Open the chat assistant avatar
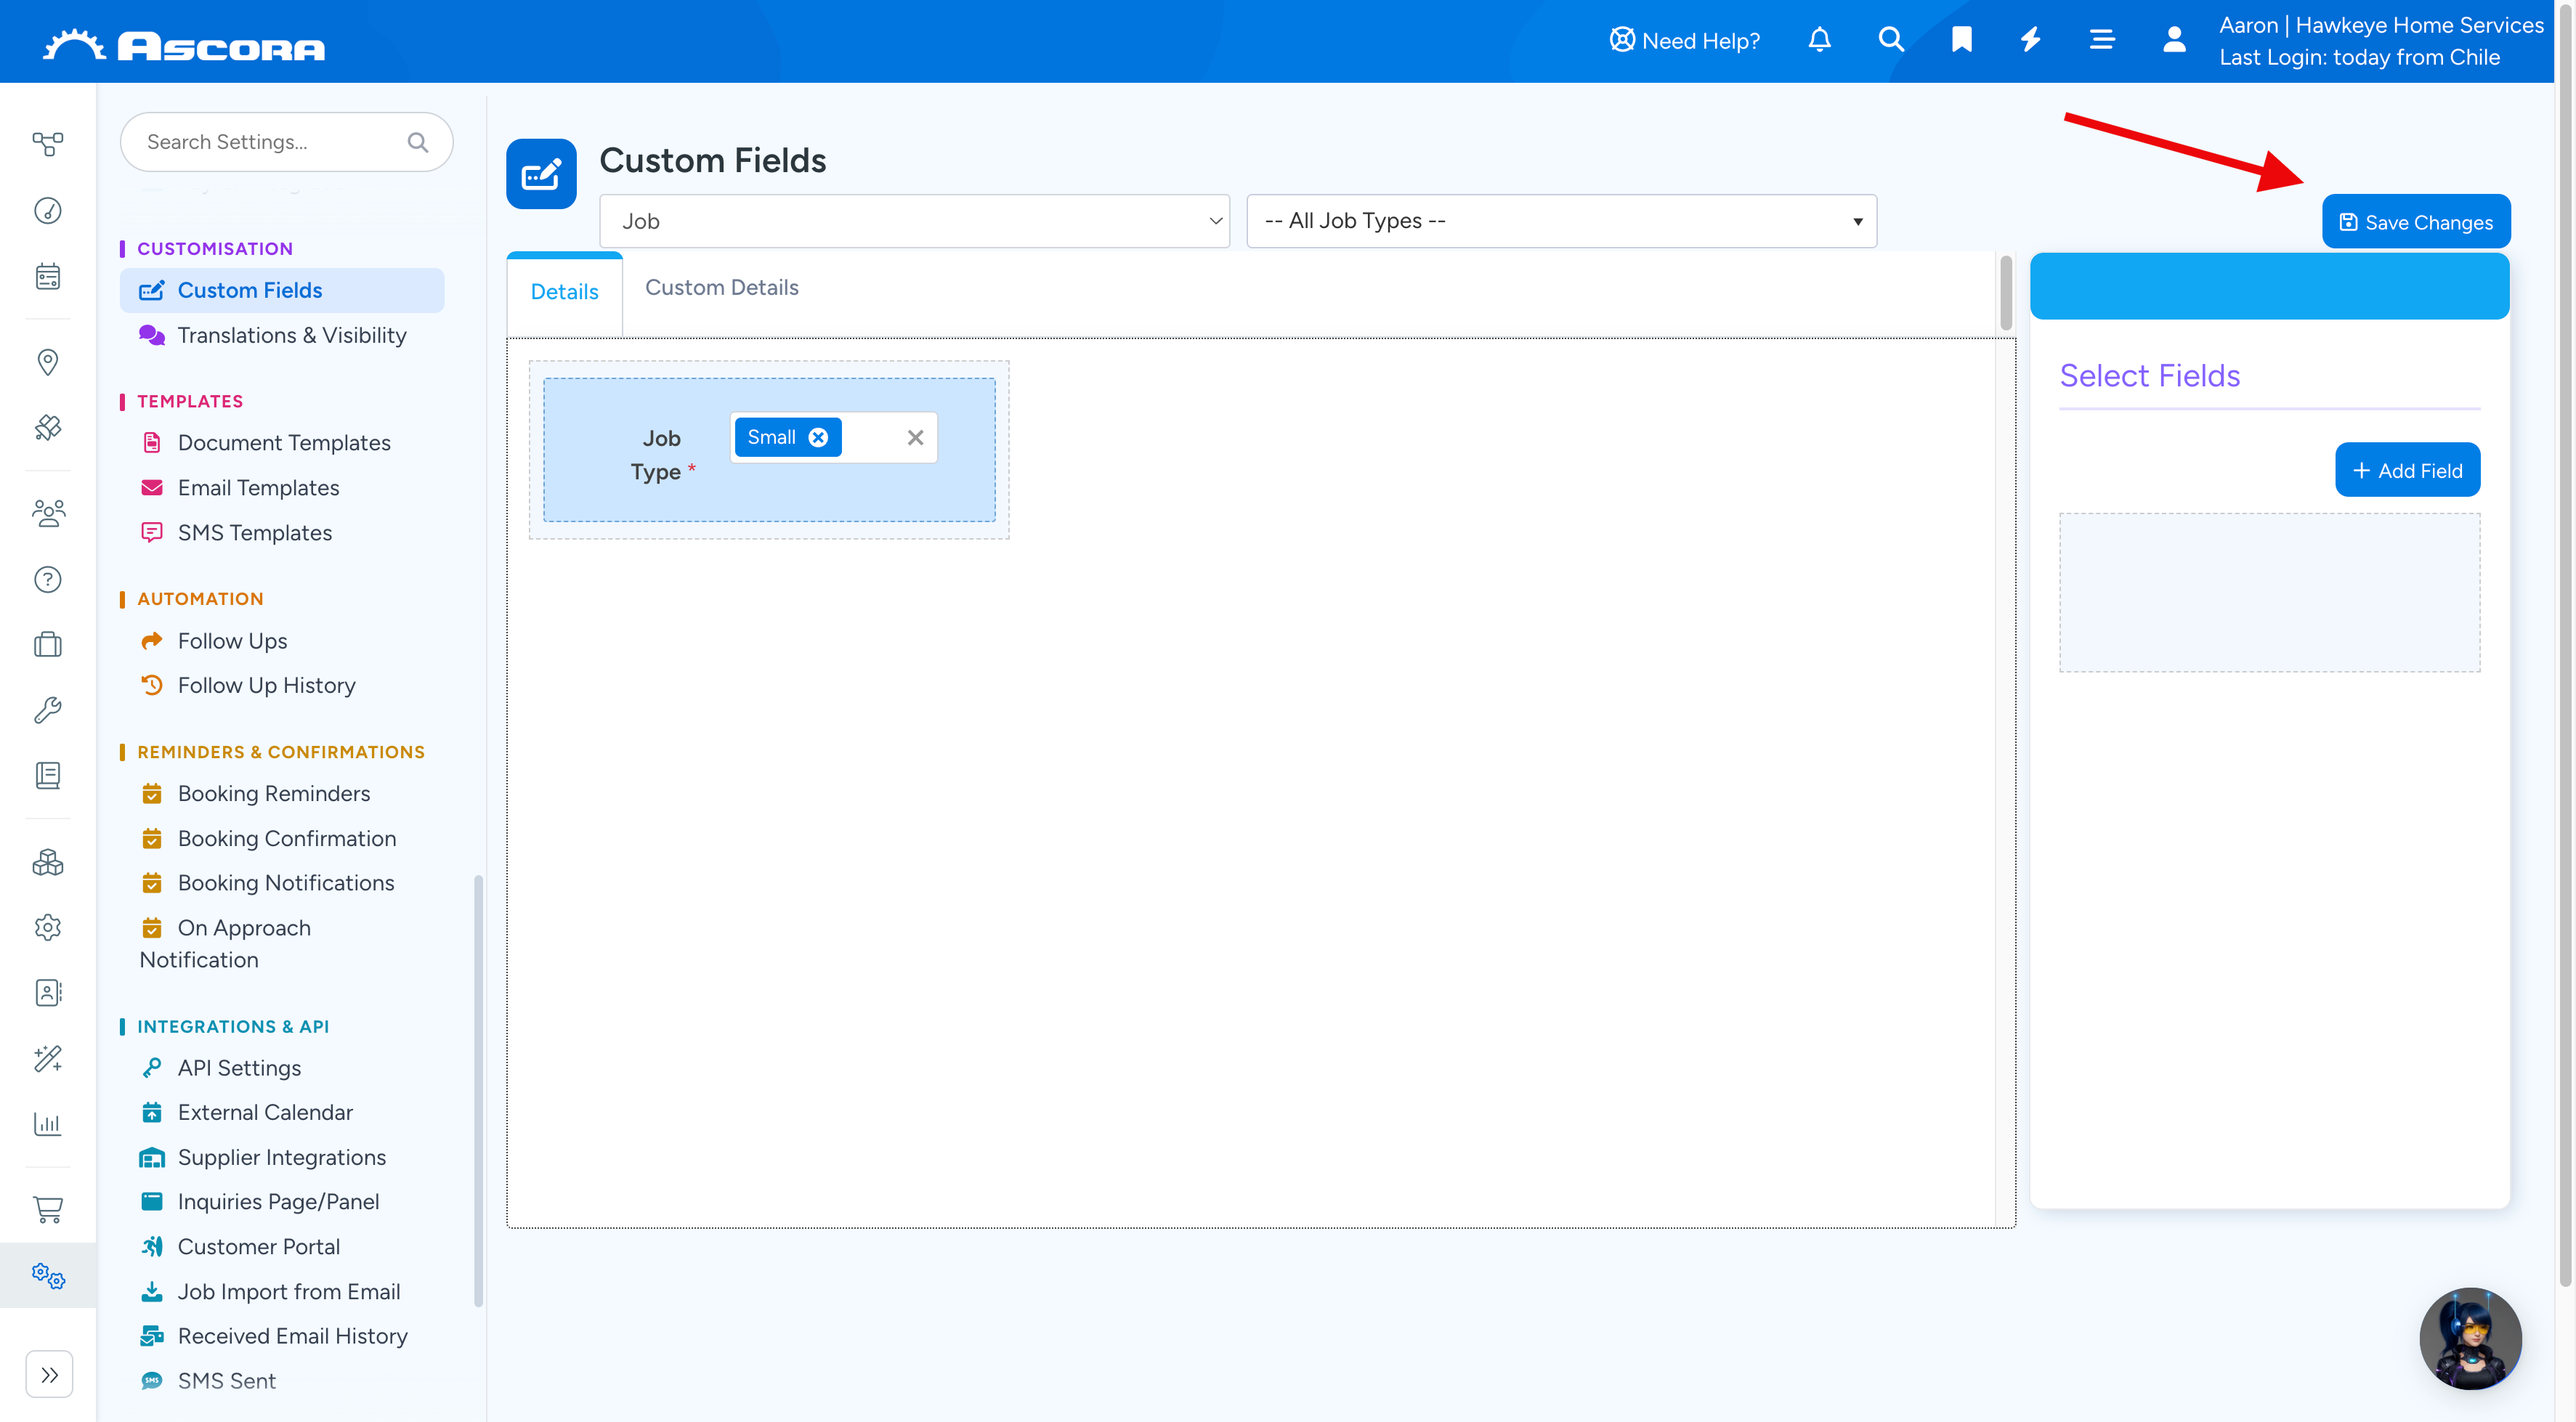Viewport: 2576px width, 1422px height. tap(2470, 1338)
